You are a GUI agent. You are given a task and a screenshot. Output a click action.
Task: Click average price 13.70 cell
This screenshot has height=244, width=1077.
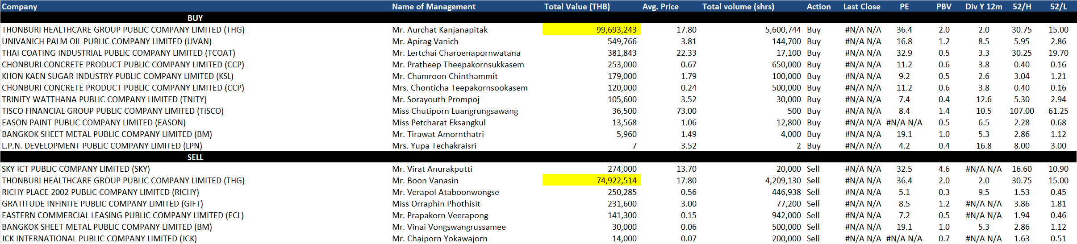[686, 169]
